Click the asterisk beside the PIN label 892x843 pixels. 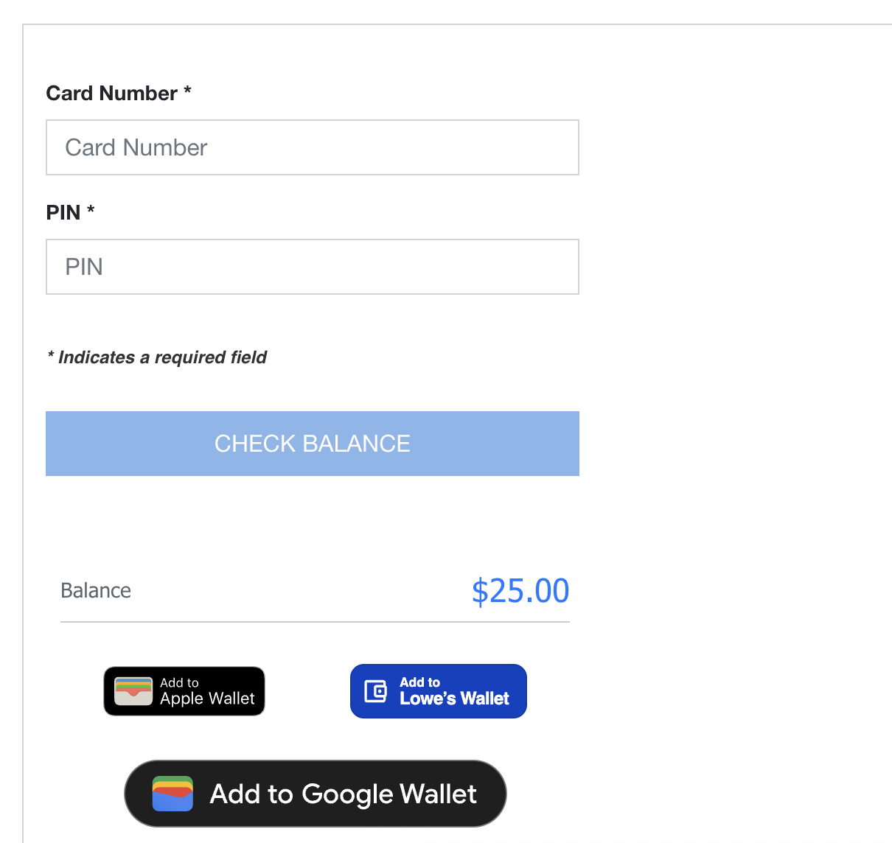[x=91, y=210]
